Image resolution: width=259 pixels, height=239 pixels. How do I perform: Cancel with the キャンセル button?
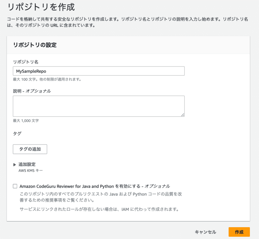(205, 232)
